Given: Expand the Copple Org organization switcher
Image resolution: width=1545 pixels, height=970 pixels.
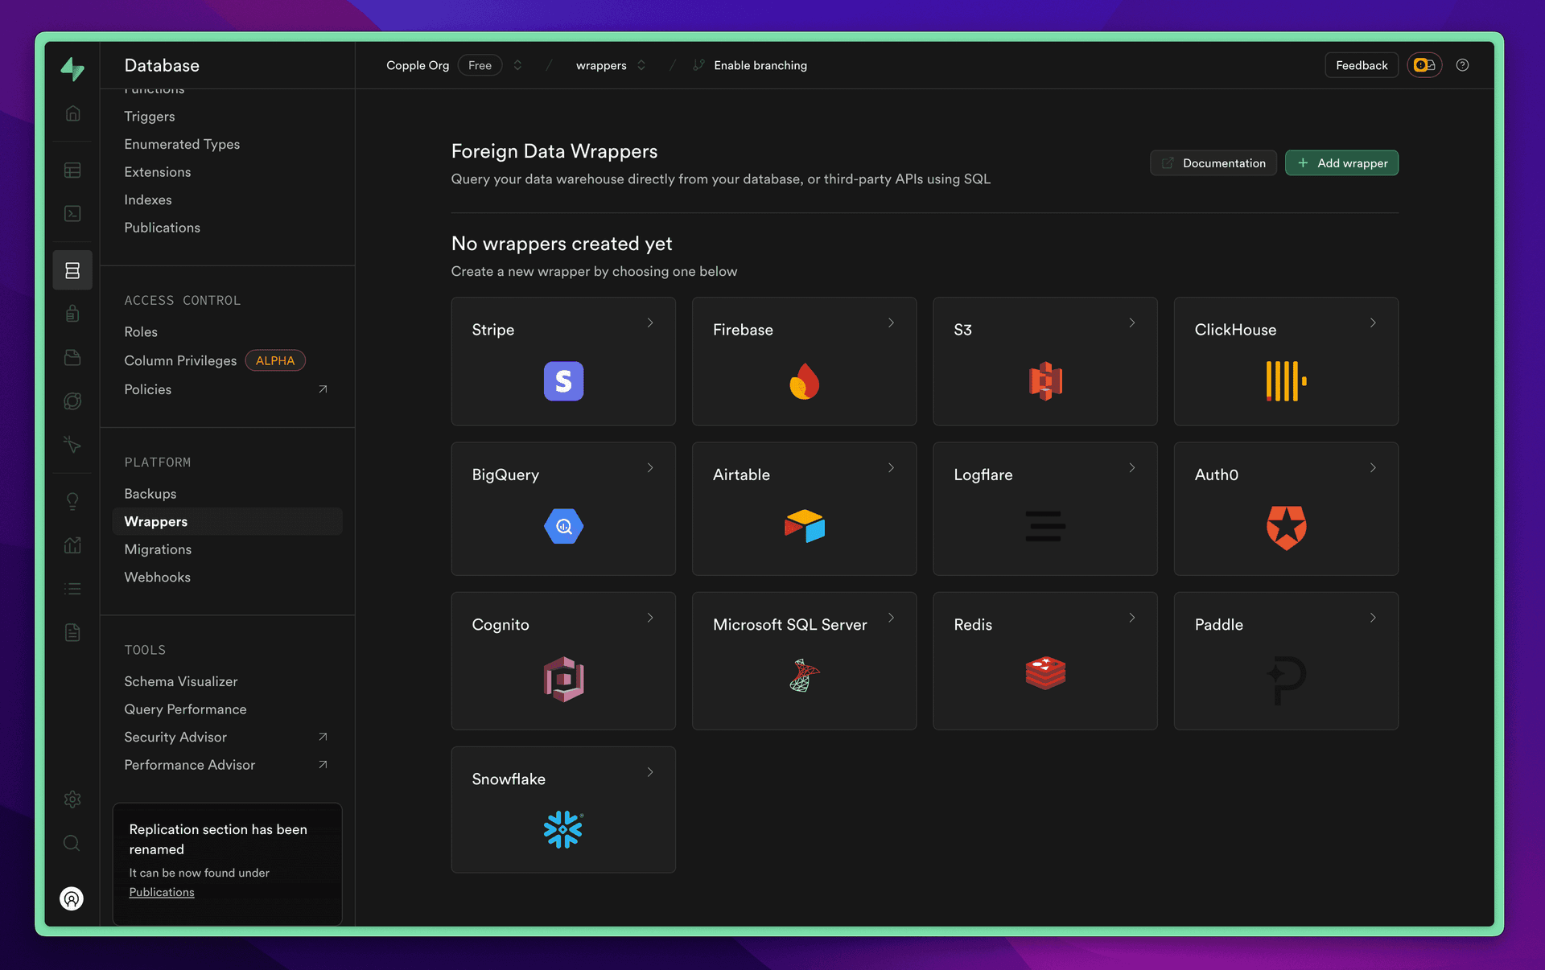Looking at the screenshot, I should 517,65.
